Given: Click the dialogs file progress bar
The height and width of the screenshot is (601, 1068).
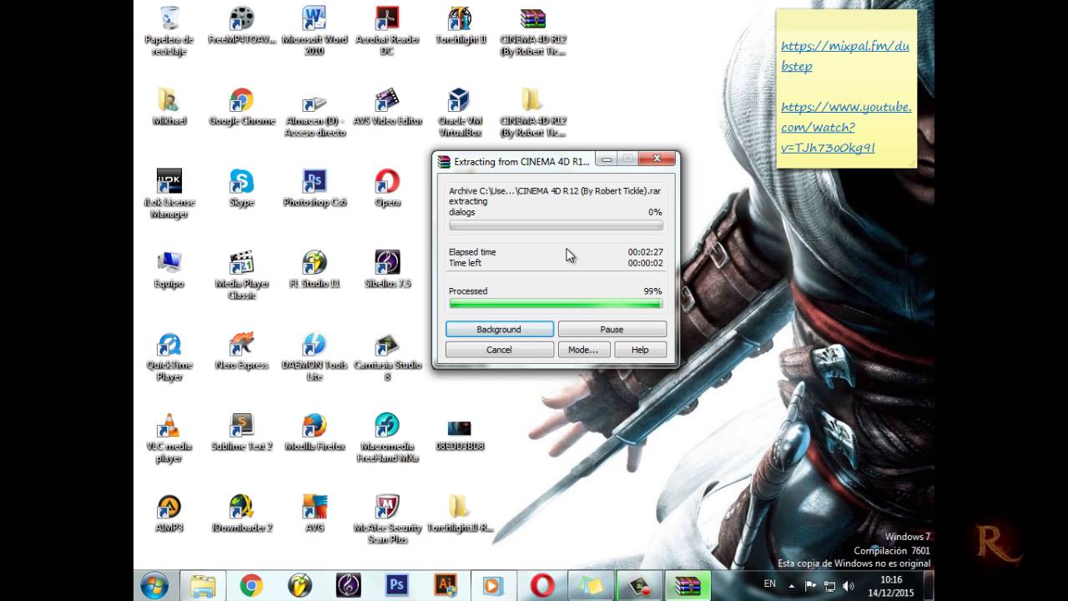Looking at the screenshot, I should coord(556,225).
